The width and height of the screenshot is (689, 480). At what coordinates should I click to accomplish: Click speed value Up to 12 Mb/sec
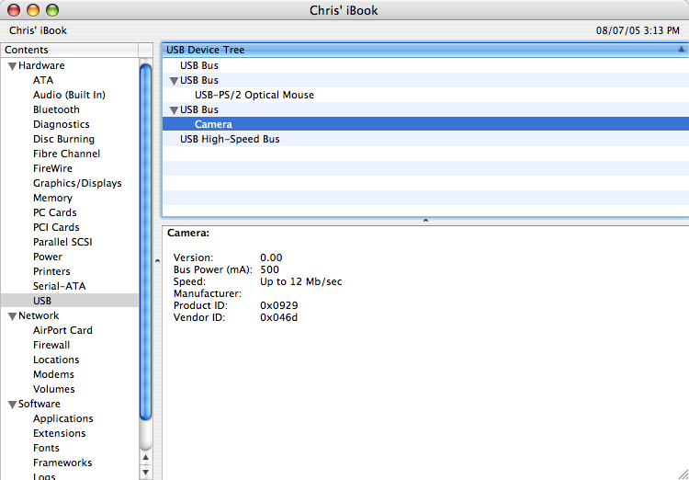301,281
